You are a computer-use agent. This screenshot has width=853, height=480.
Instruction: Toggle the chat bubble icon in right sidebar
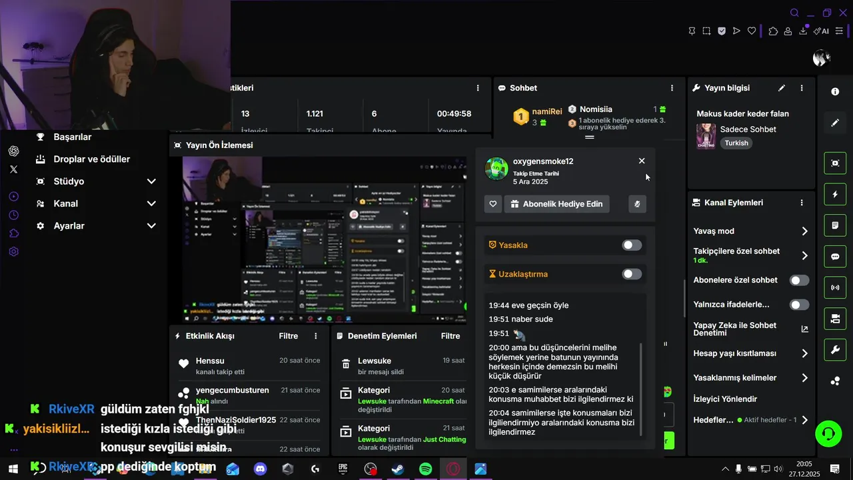pyautogui.click(x=835, y=257)
